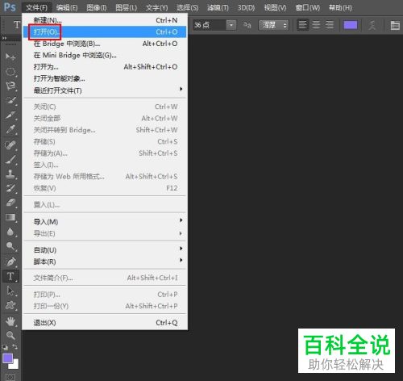
Task: Choose 在 Bridge 中浏览(B)... entry
Action: pos(105,44)
